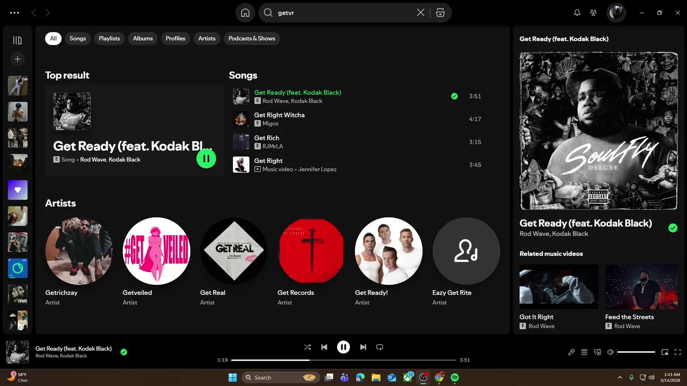687x386 pixels.
Task: Seek on the song progress bar
Action: click(343, 360)
